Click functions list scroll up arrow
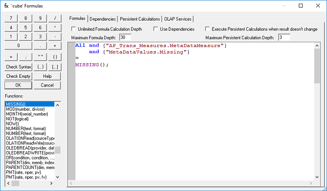327x191 pixels. coord(58,105)
